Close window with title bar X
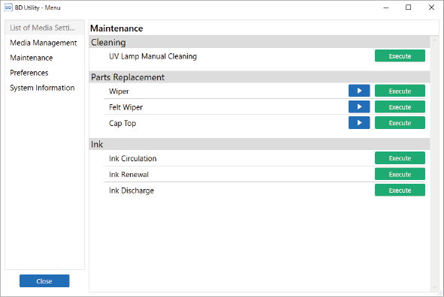444x297 pixels. coord(431,7)
